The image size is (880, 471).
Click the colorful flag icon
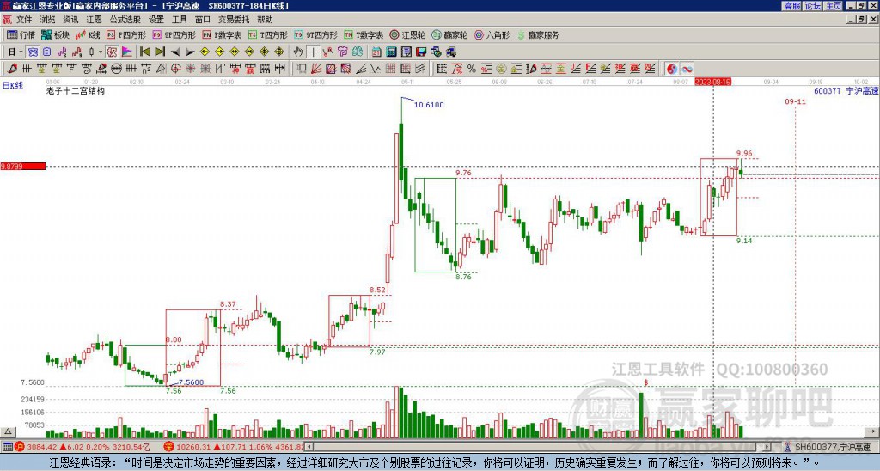click(x=127, y=52)
